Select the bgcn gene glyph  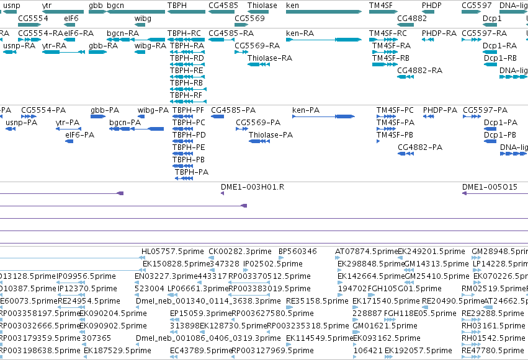pos(136,12)
